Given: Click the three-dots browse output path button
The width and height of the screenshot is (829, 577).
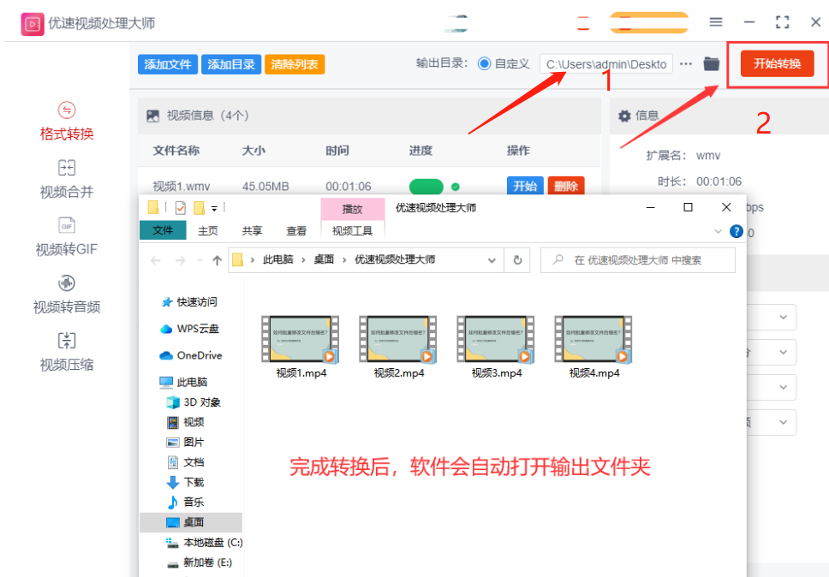Looking at the screenshot, I should [686, 64].
